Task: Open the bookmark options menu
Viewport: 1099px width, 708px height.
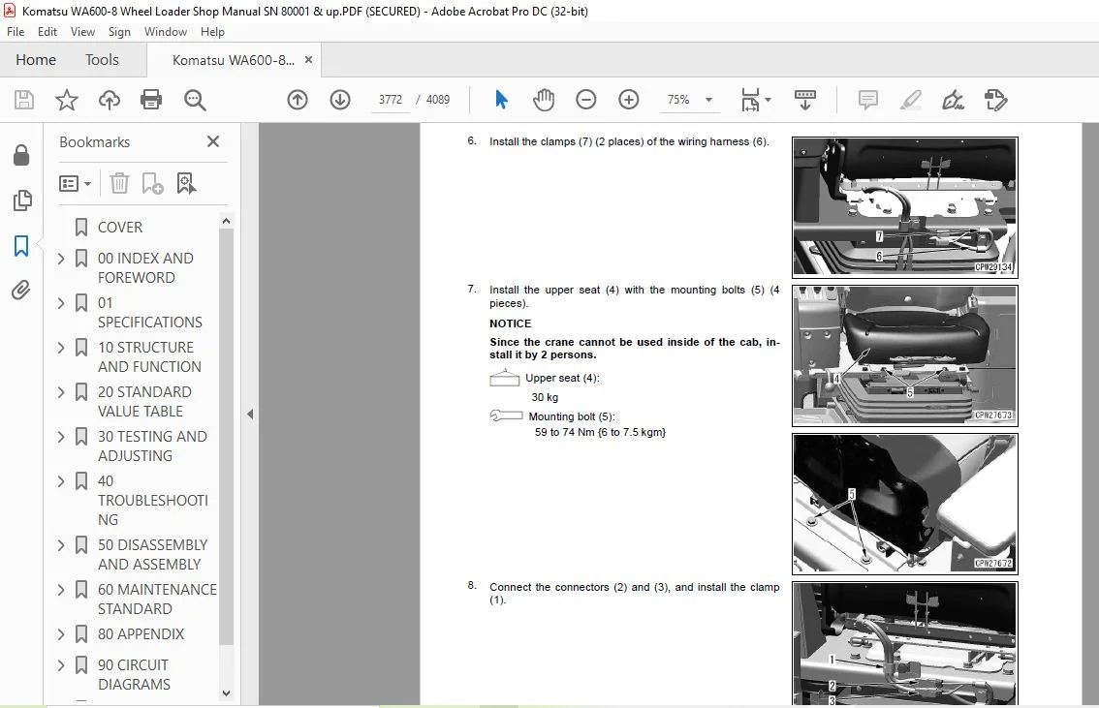Action: point(75,183)
